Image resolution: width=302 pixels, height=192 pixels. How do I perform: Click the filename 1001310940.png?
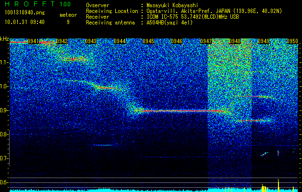25,13
